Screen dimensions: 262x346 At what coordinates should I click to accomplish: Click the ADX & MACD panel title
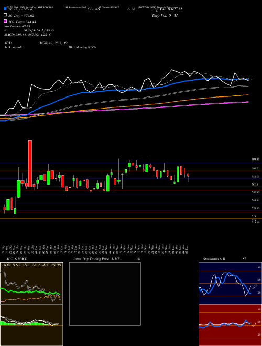pyautogui.click(x=17, y=259)
